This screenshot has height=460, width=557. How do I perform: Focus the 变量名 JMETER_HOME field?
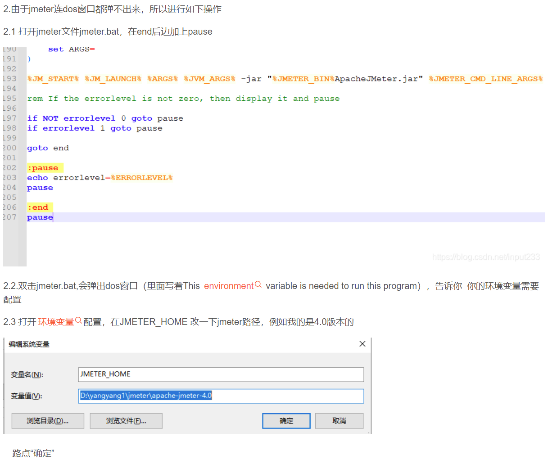click(x=221, y=374)
